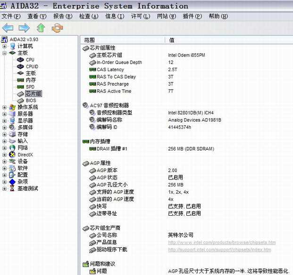Image resolution: width=293 pixels, height=275 pixels.
Task: Collapse the 主板 tree node
Action: [5, 53]
